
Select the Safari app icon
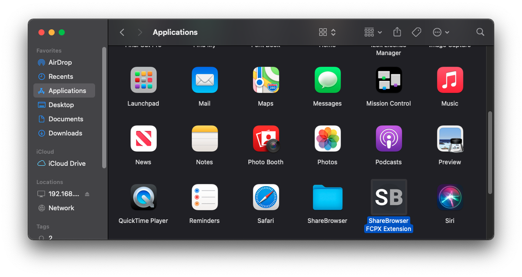tap(266, 197)
